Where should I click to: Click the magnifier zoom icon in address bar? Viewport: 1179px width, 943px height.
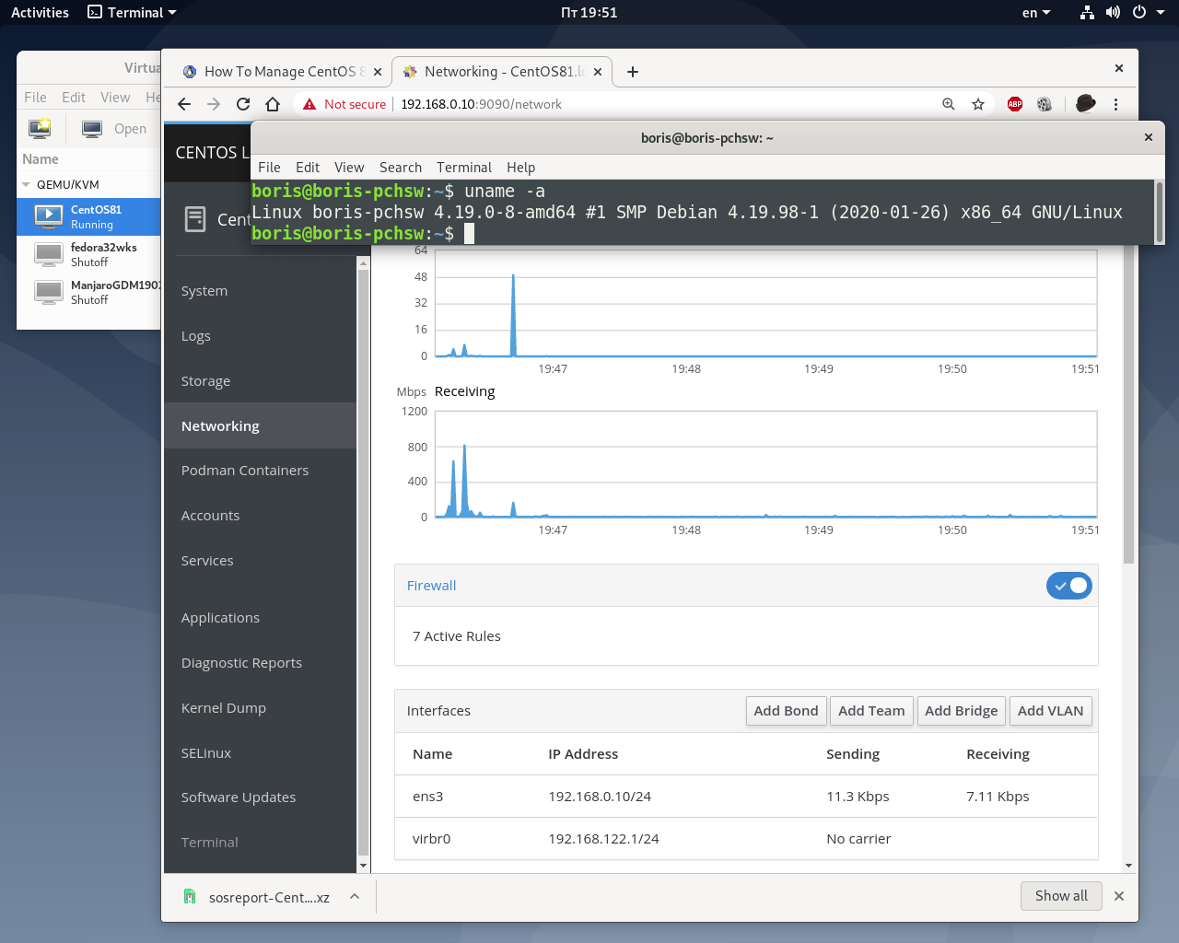(x=948, y=104)
